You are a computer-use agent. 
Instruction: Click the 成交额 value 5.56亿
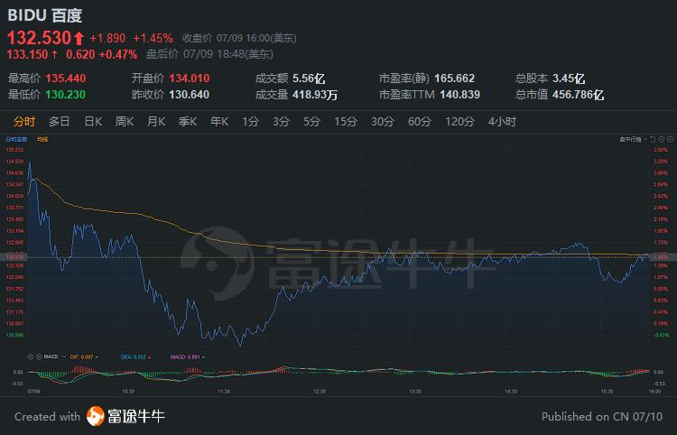(x=309, y=79)
